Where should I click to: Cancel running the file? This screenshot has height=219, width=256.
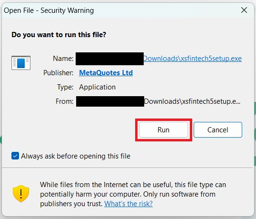218,130
